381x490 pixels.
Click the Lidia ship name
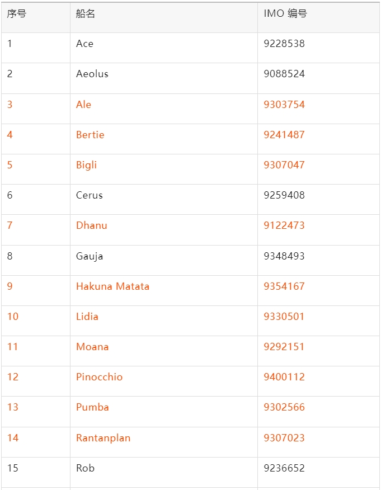click(x=87, y=317)
